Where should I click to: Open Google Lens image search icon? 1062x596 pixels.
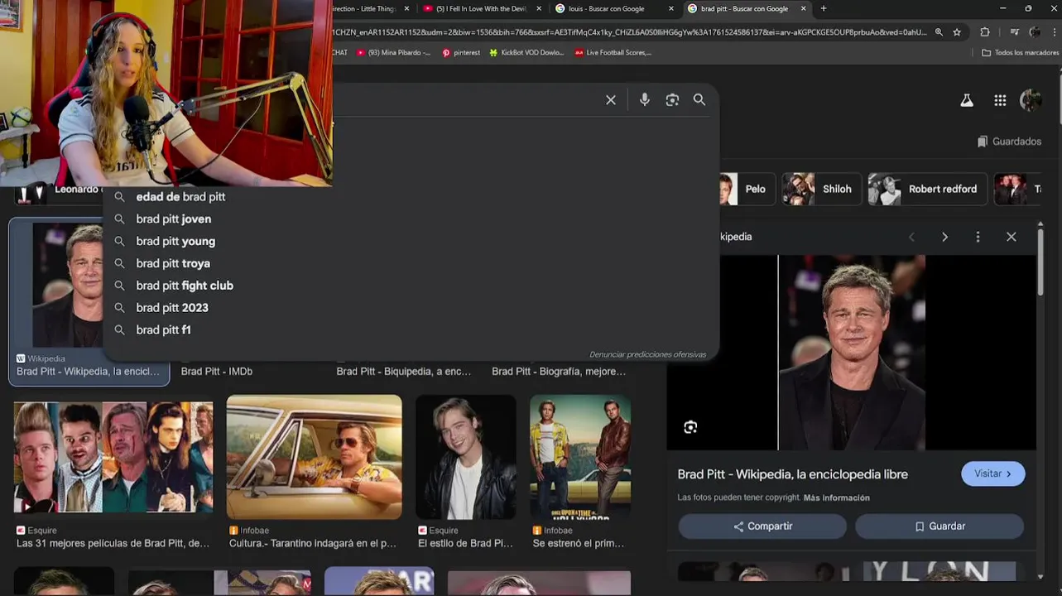672,100
